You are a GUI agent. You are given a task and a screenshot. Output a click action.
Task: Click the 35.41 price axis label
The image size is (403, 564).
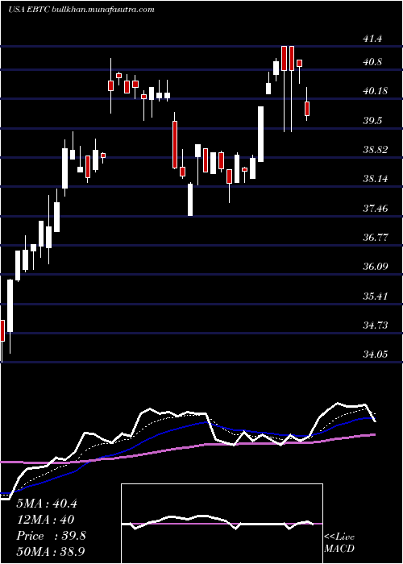[x=376, y=297]
